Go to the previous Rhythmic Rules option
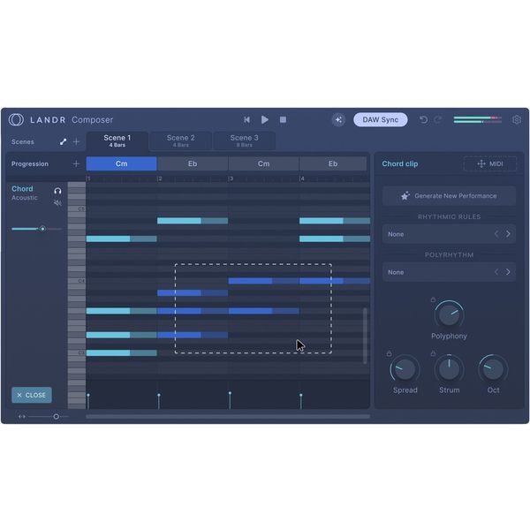This screenshot has height=530, width=530. point(496,234)
